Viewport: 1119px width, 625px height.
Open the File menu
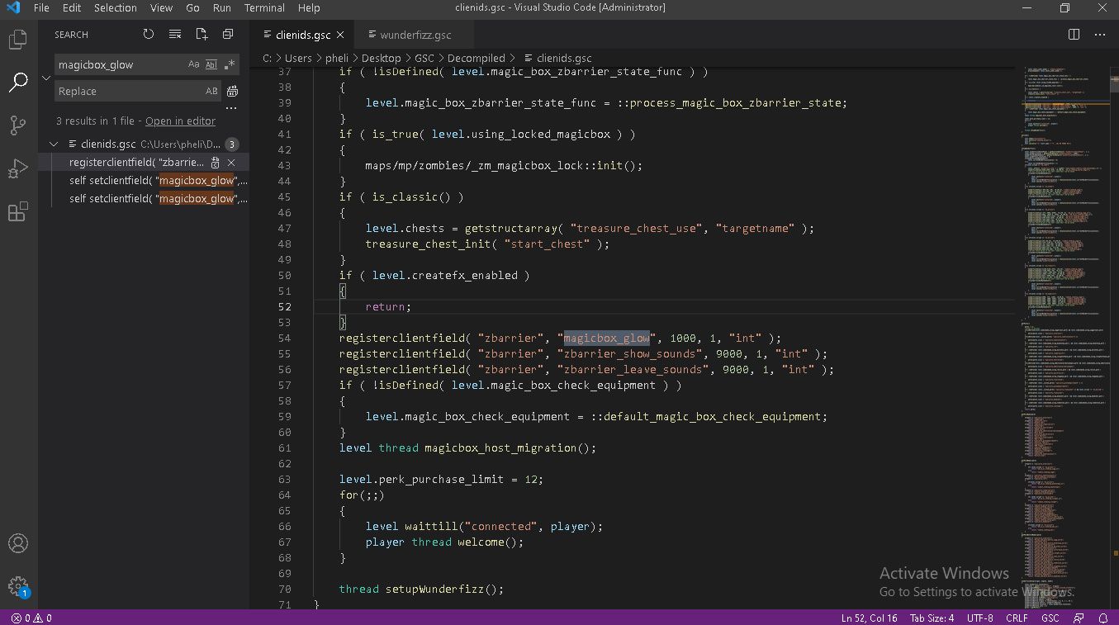41,7
